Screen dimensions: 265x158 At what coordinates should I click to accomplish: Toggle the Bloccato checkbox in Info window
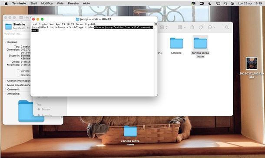tap(18, 75)
